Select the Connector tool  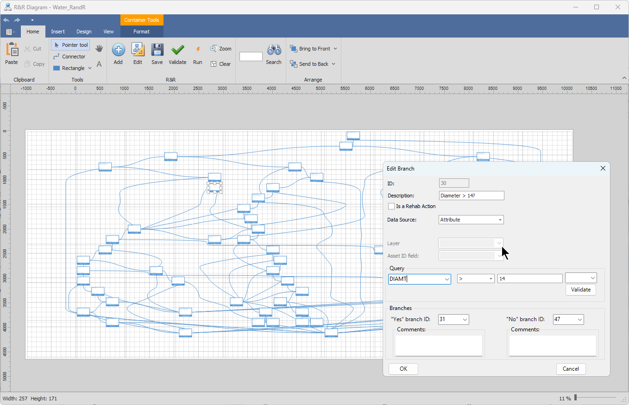pyautogui.click(x=69, y=57)
